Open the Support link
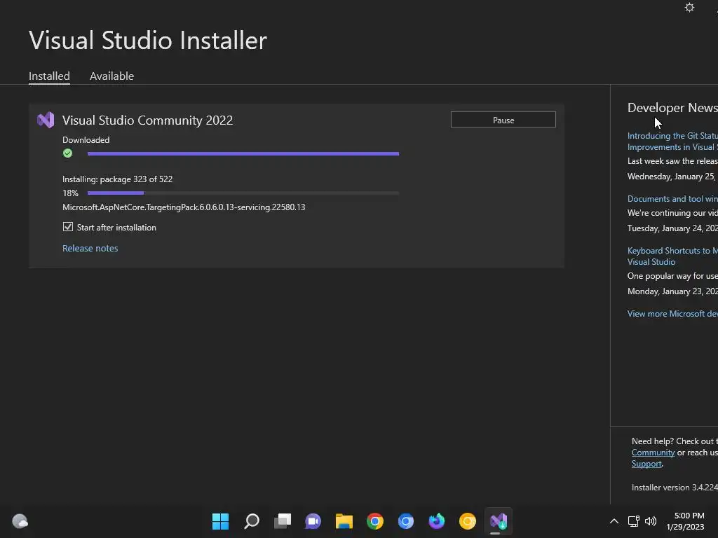This screenshot has width=718, height=538. [x=646, y=464]
